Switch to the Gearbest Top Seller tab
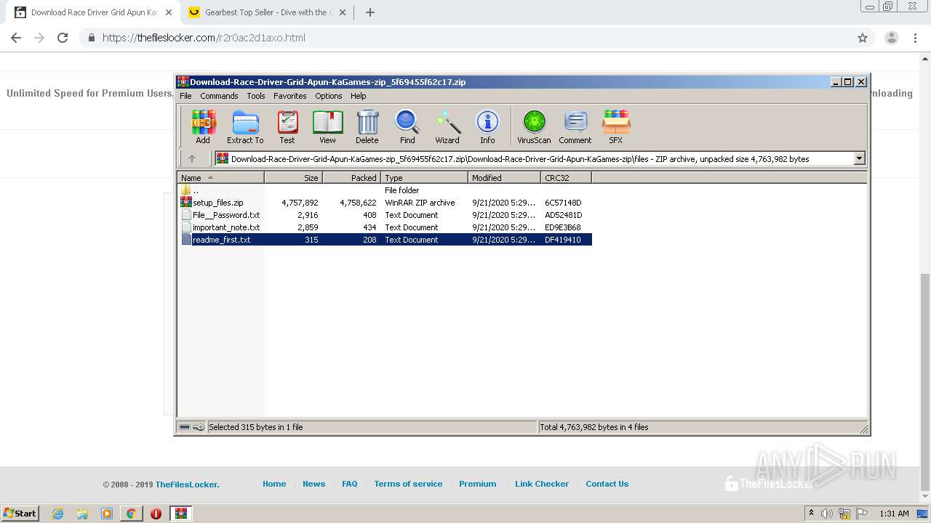Screen dimensions: 931x523 [x=265, y=12]
